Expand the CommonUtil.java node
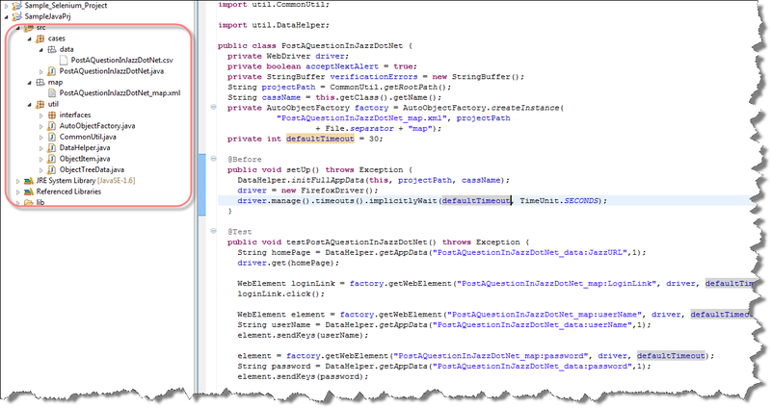 click(x=41, y=138)
